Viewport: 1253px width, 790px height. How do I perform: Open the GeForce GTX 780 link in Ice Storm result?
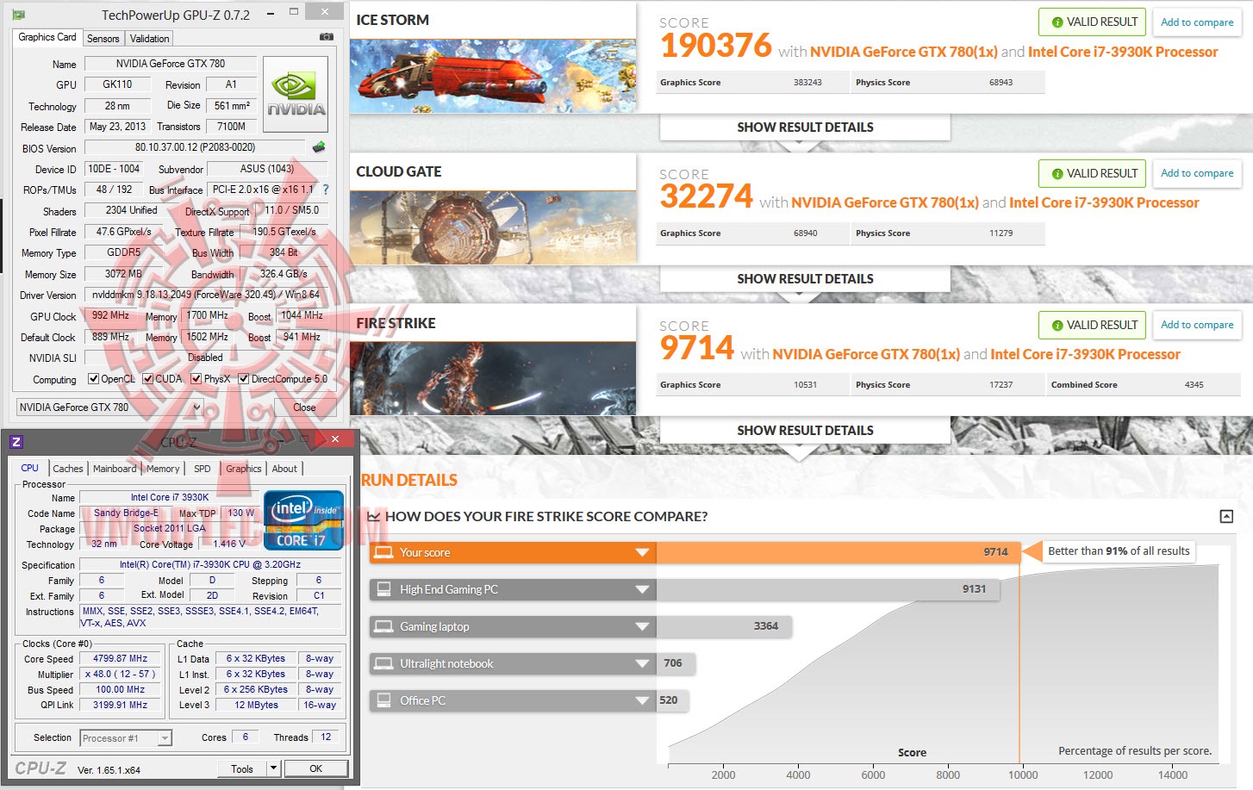904,52
